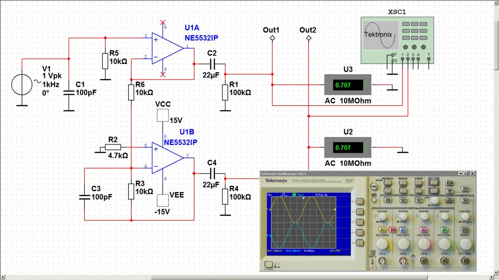The image size is (499, 280).
Task: Click the SET TO ZERO horizontal button
Action: [x=464, y=200]
